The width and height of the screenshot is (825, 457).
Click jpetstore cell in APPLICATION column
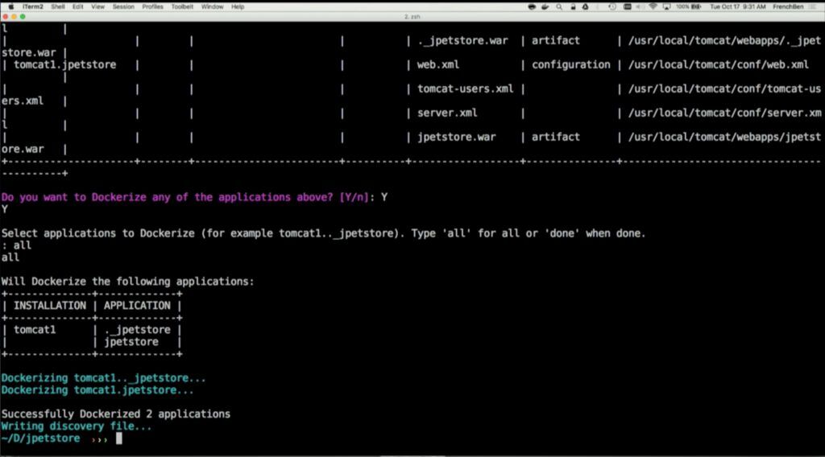tap(131, 342)
